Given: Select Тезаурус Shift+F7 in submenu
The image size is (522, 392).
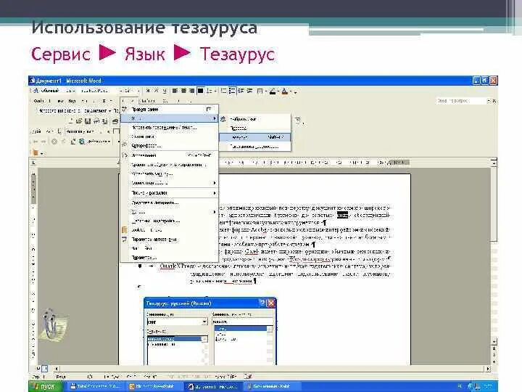Looking at the screenshot, I should click(x=255, y=137).
